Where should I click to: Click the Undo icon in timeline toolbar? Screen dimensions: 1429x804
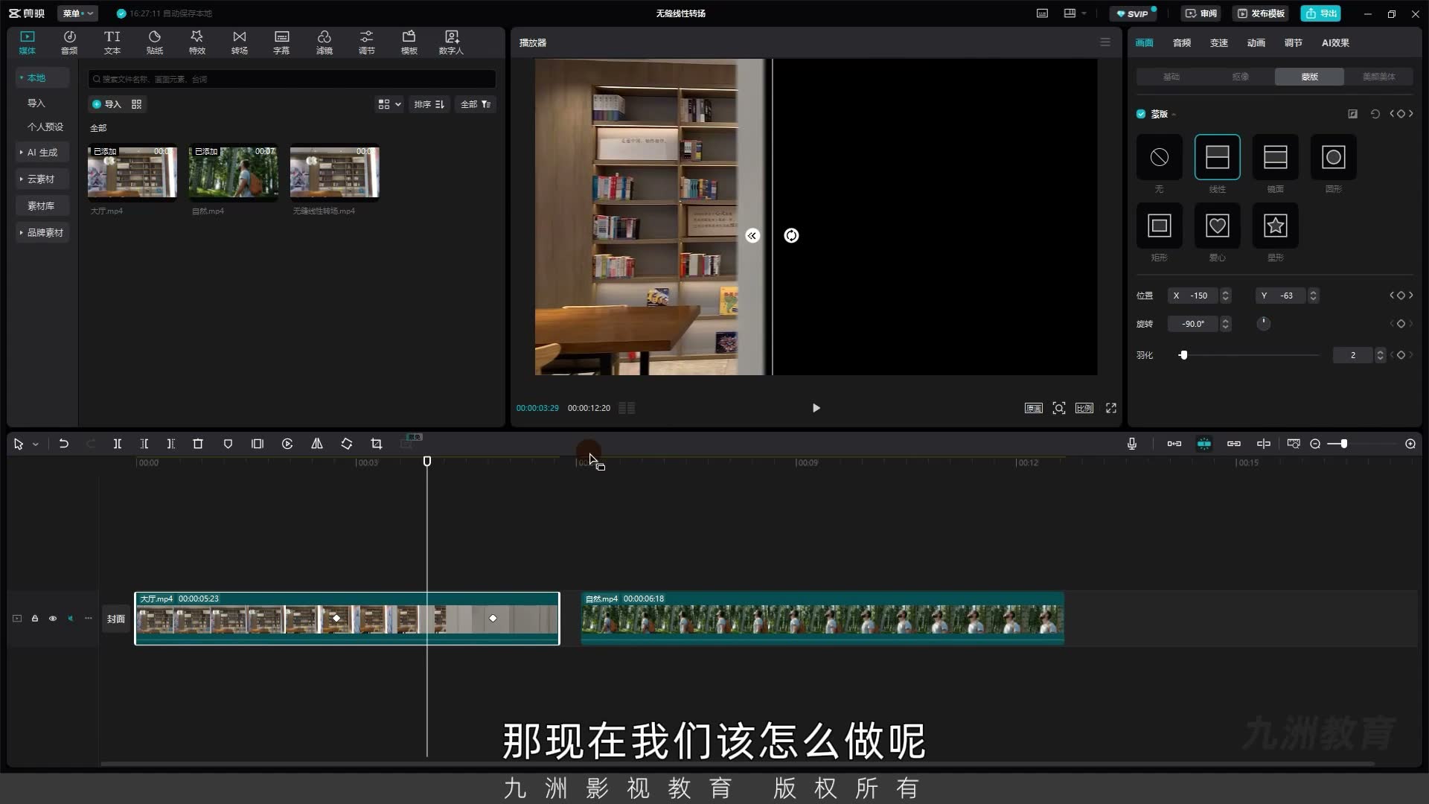pyautogui.click(x=64, y=444)
